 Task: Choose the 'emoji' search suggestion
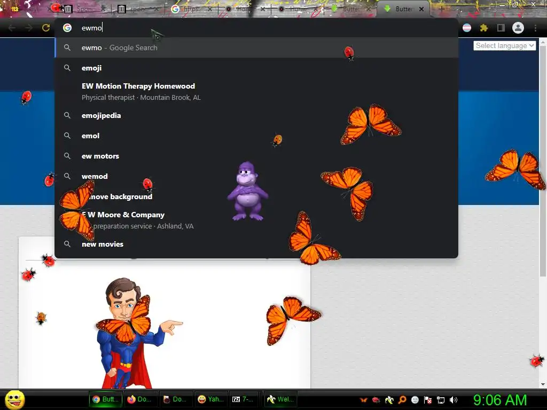(x=256, y=68)
